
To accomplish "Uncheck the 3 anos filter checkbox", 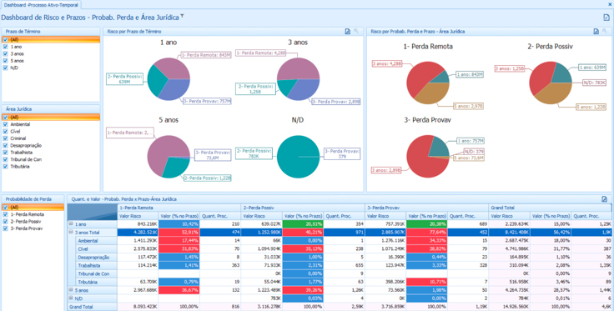I will (x=6, y=53).
